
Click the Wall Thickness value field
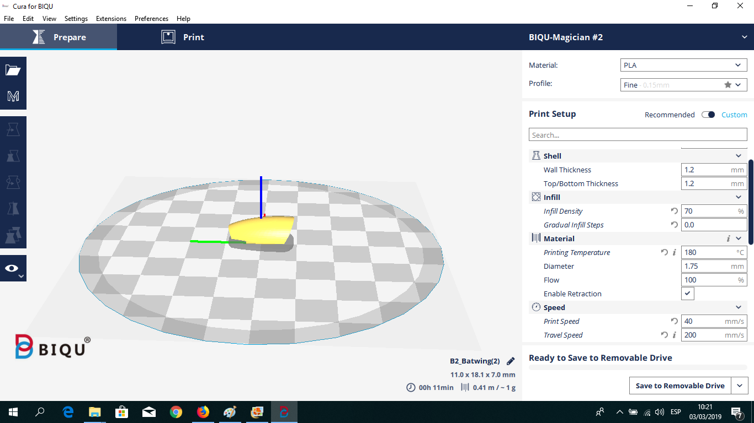pyautogui.click(x=714, y=170)
